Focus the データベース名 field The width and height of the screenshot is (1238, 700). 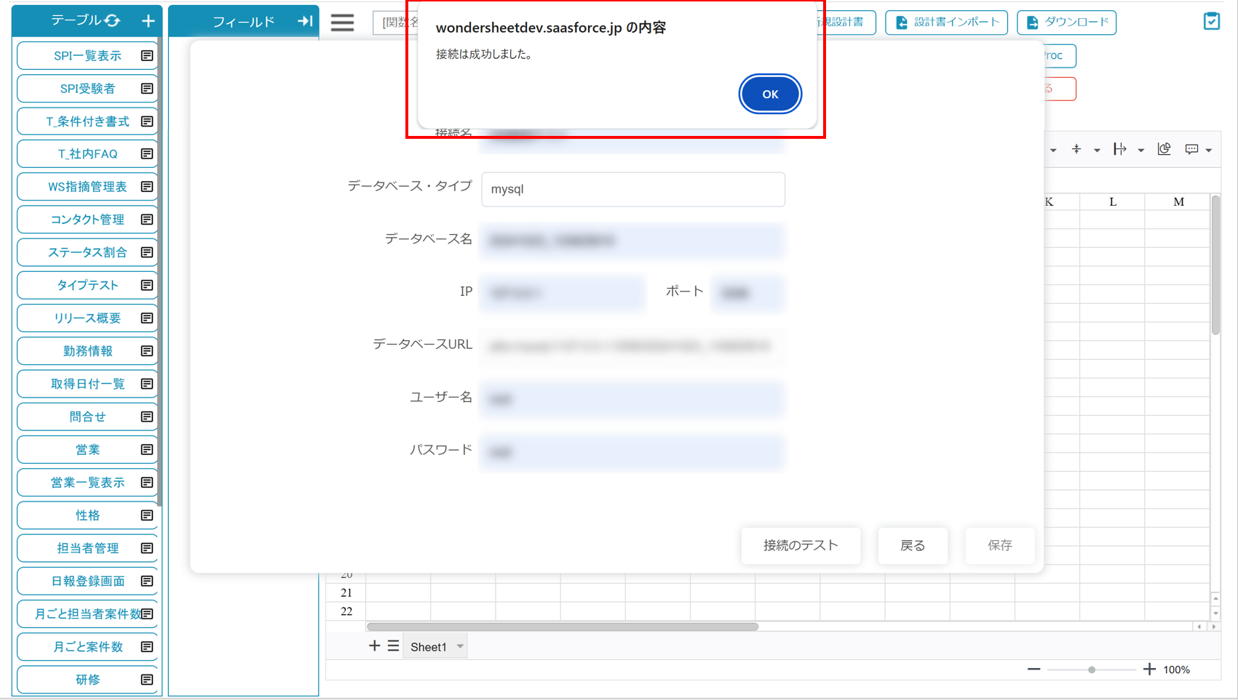click(632, 241)
